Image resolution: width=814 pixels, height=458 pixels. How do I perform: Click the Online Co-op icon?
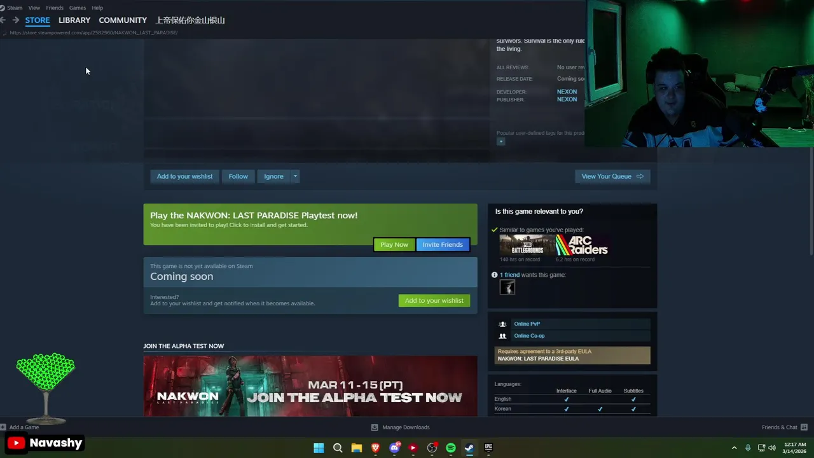[502, 336]
